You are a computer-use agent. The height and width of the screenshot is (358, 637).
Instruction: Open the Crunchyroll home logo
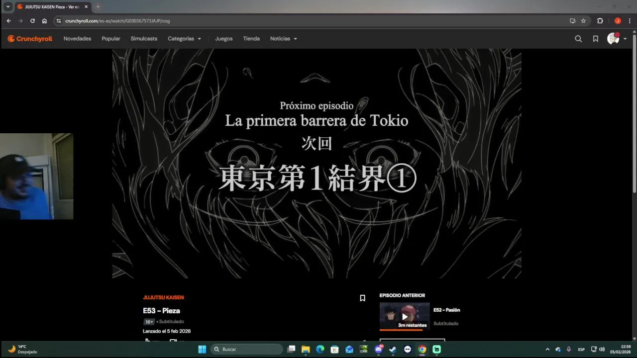(30, 39)
